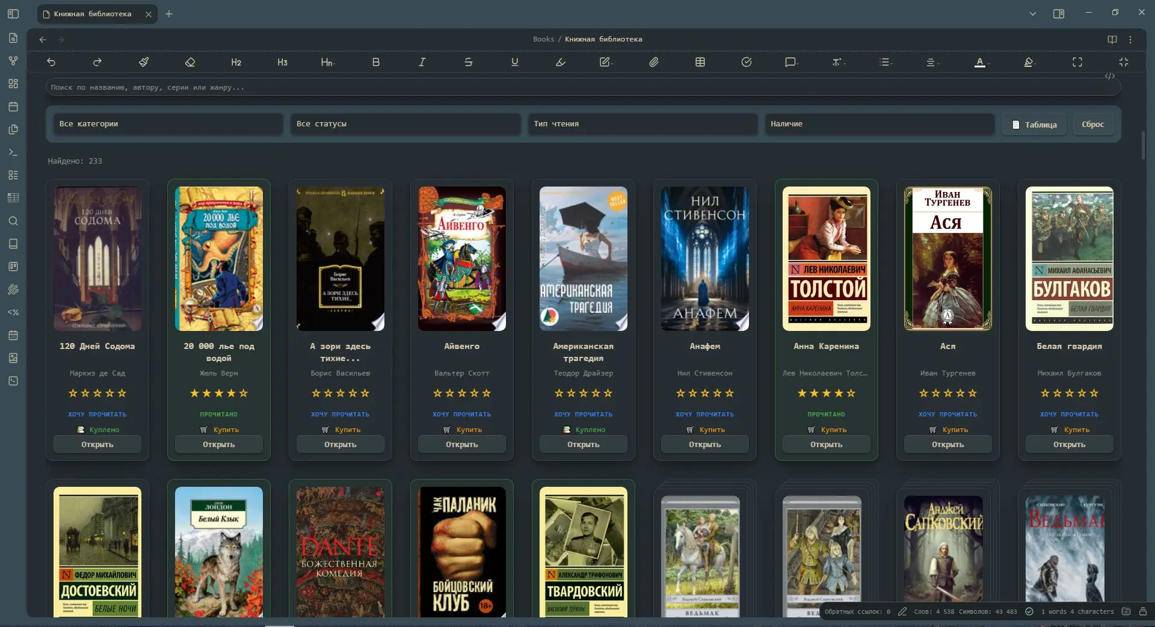Image resolution: width=1155 pixels, height=627 pixels.
Task: Click the paperclip attachment icon
Action: click(x=653, y=62)
